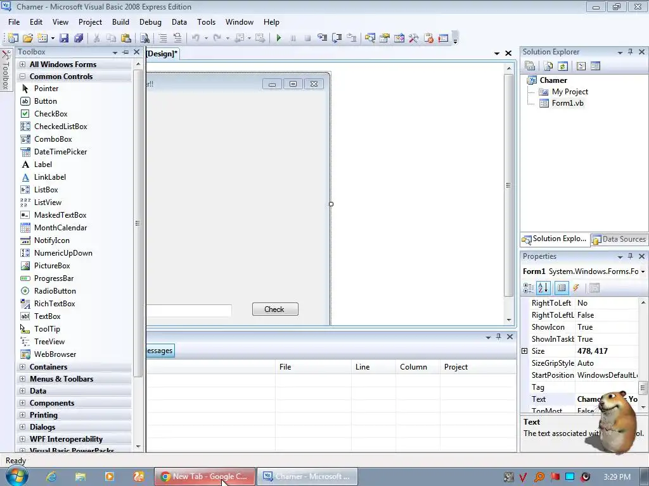Expand Data toolbox group
This screenshot has height=486, width=649.
22,391
